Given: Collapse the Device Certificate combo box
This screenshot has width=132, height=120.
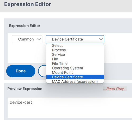Looking at the screenshot, I should [x=75, y=39].
